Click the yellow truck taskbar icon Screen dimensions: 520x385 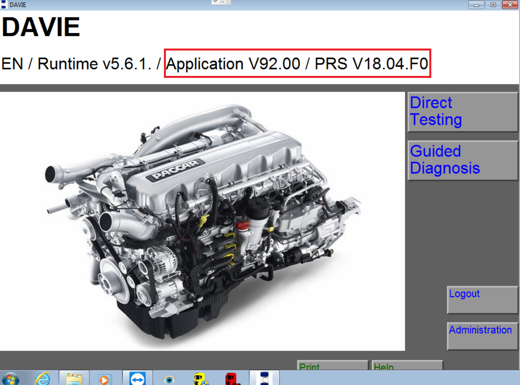coord(201,378)
